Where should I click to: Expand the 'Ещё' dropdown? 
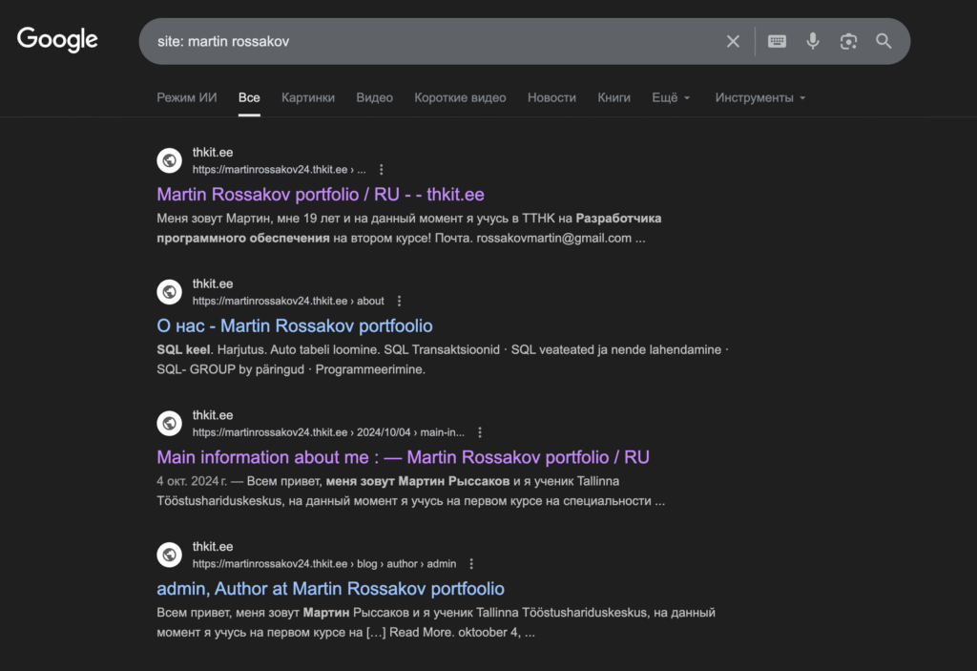[x=671, y=97]
